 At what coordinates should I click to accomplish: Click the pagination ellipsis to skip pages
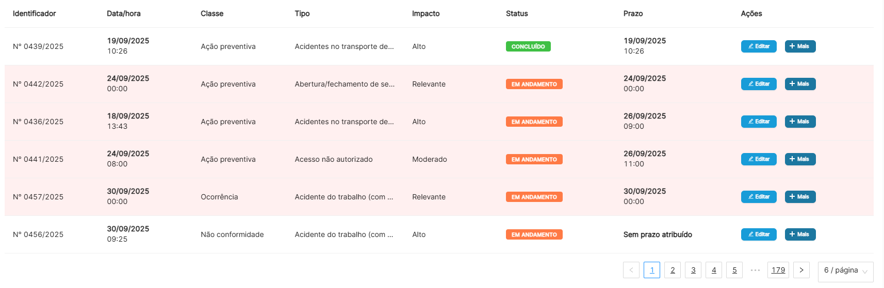[755, 270]
